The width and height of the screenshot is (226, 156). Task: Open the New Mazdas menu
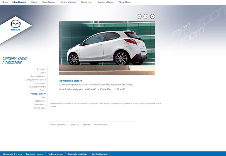(19, 2)
